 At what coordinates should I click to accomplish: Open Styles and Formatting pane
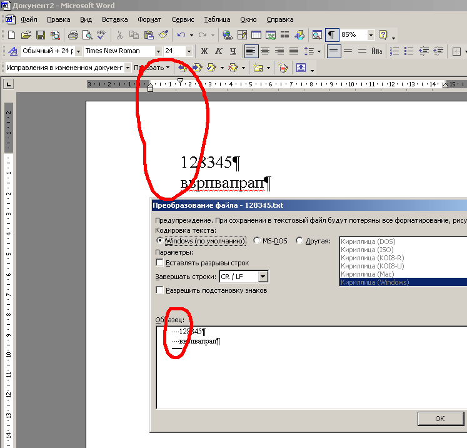[x=13, y=51]
